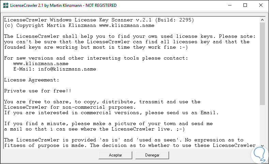The height and width of the screenshot is (164, 269).
Task: Click the scrollbar up arrow
Action: point(262,19)
